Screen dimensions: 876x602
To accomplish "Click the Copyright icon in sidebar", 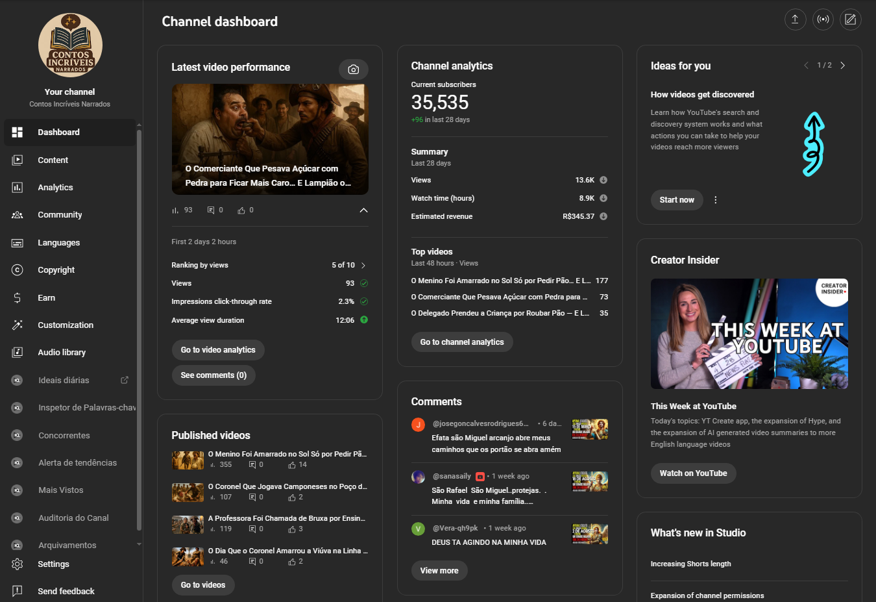I will click(18, 270).
